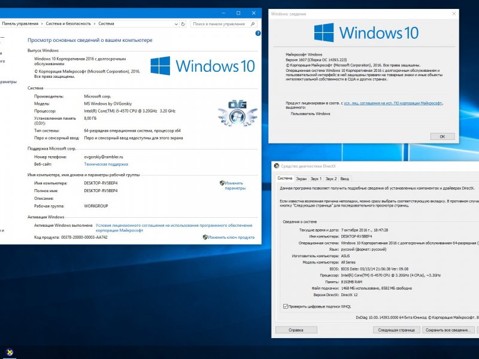Close the Windows info dialog
479x359 pixels.
[x=454, y=14]
